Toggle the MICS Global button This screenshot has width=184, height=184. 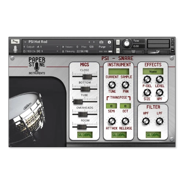[x=85, y=135]
